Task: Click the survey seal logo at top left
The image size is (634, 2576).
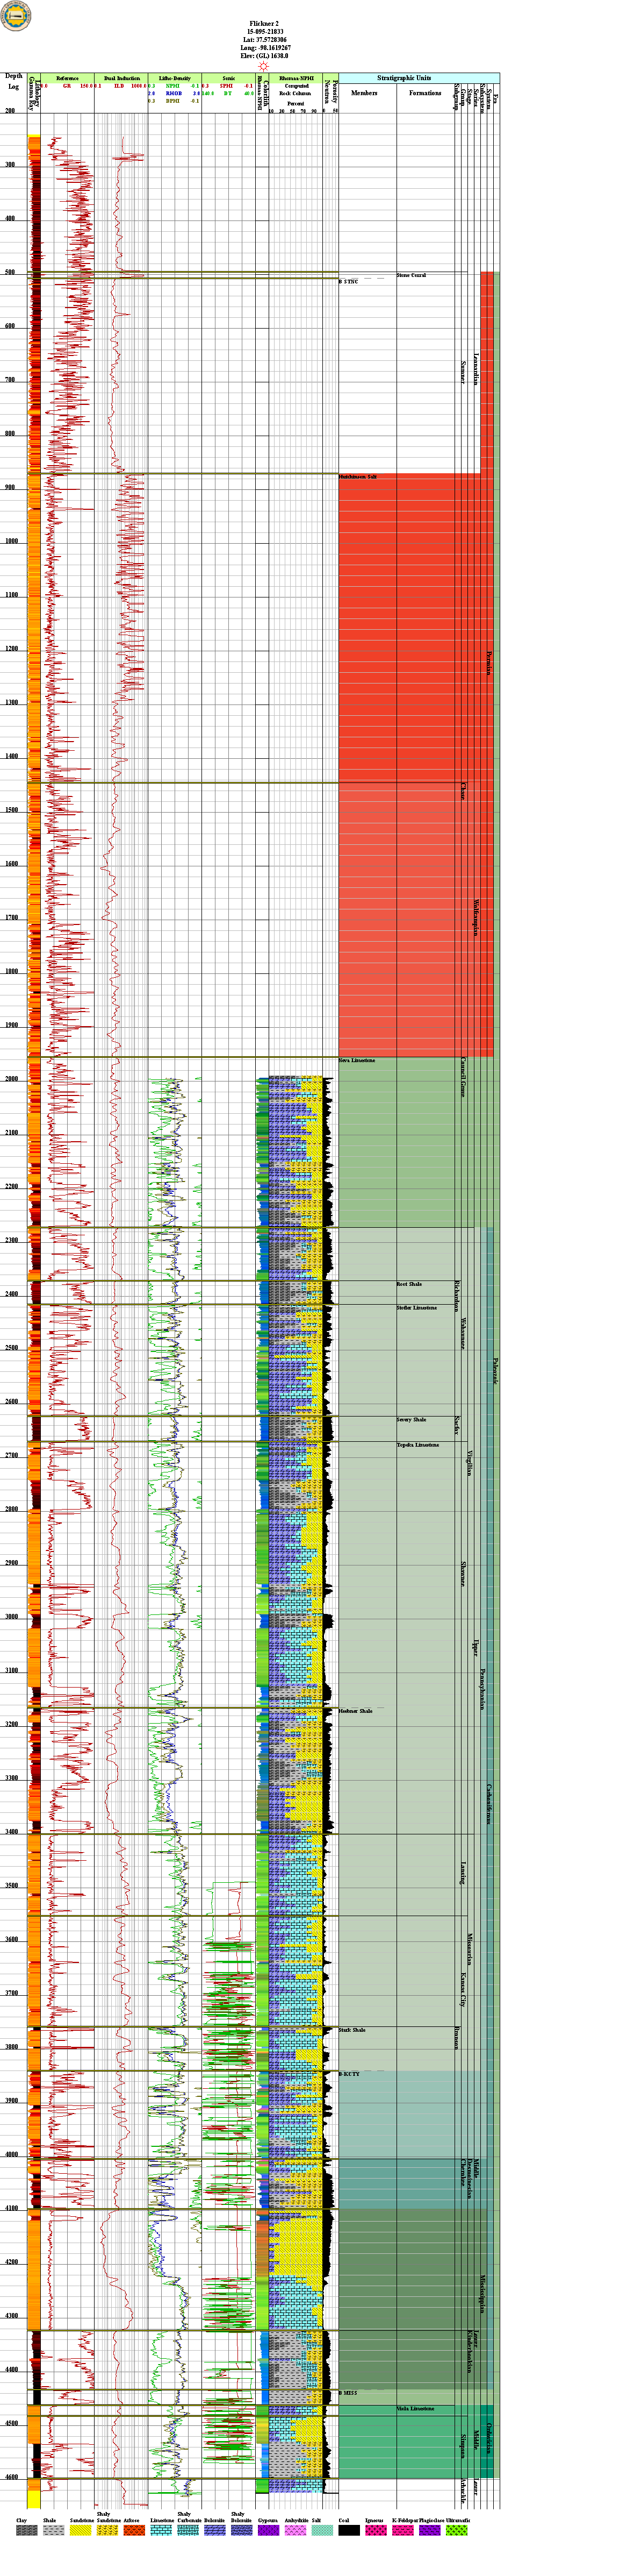Action: pos(15,15)
